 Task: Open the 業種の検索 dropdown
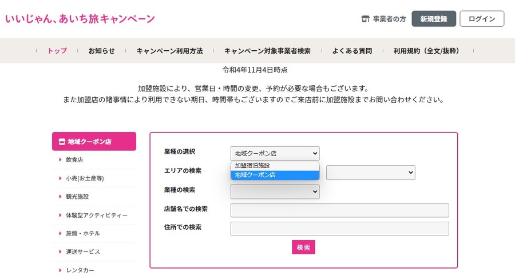click(275, 191)
